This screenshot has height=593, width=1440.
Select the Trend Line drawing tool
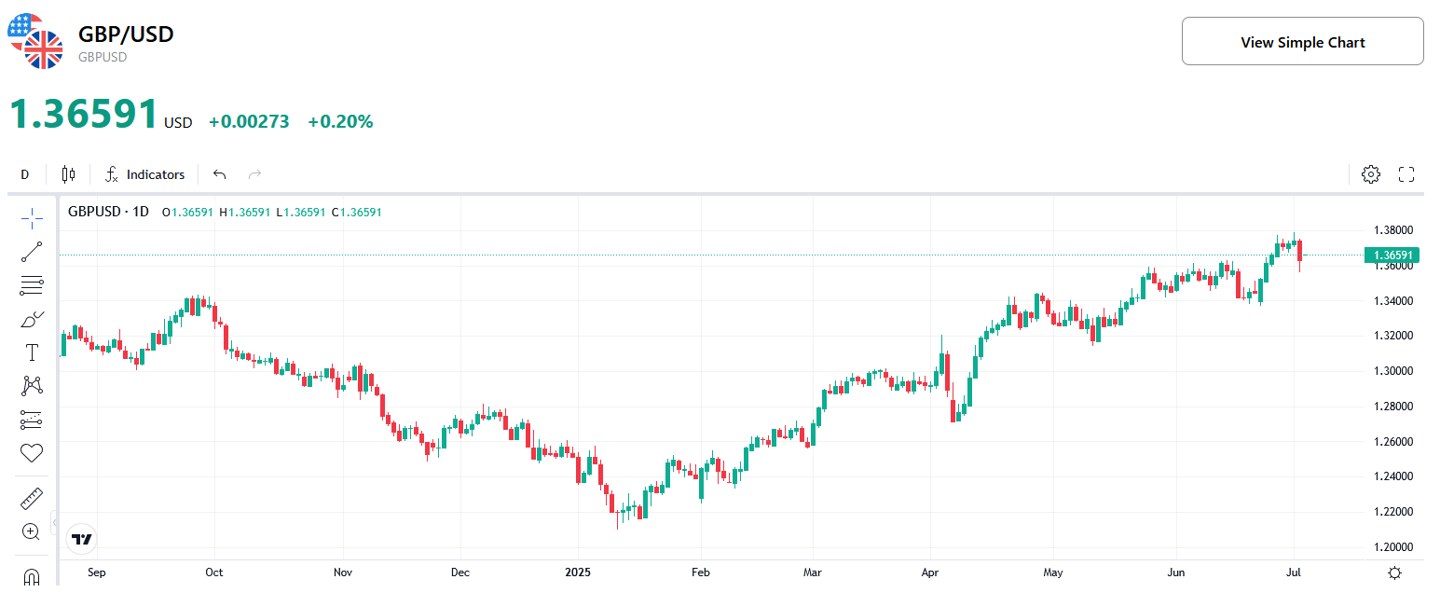[31, 251]
